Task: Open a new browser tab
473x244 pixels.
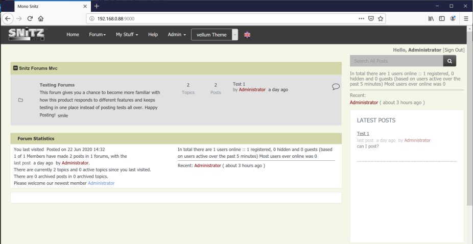Action: pyautogui.click(x=97, y=6)
